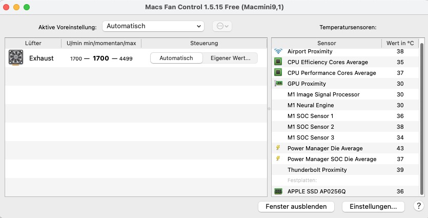
Task: Select the GPU Proximity sensor row
Action: tap(345, 84)
